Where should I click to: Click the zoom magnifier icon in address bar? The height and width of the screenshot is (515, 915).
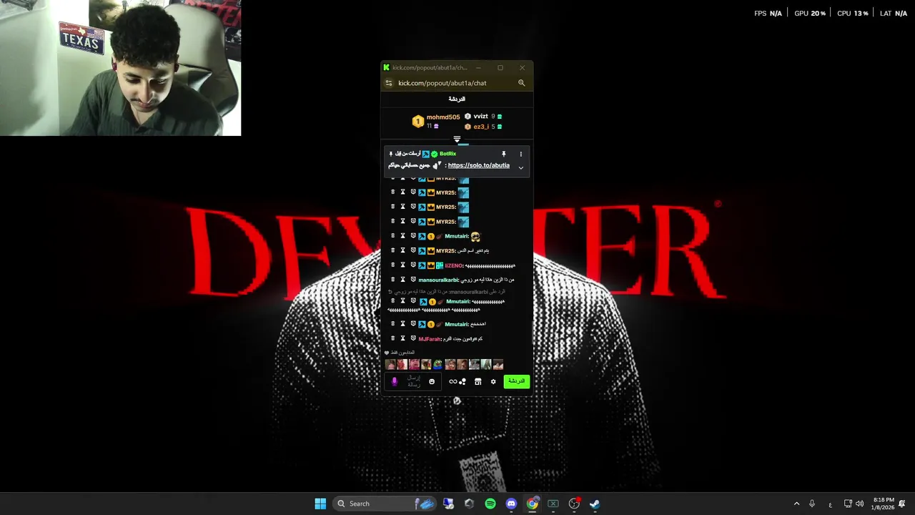pyautogui.click(x=521, y=83)
